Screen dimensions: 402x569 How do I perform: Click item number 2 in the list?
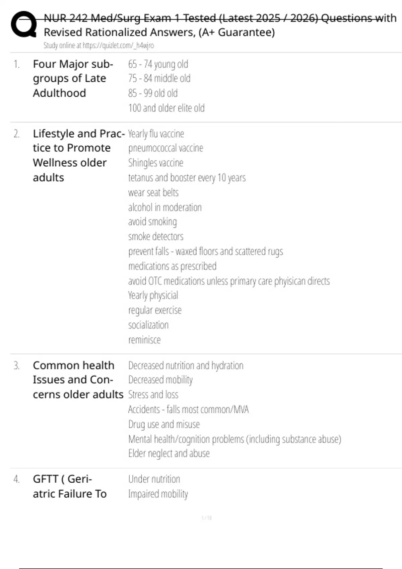pos(16,134)
